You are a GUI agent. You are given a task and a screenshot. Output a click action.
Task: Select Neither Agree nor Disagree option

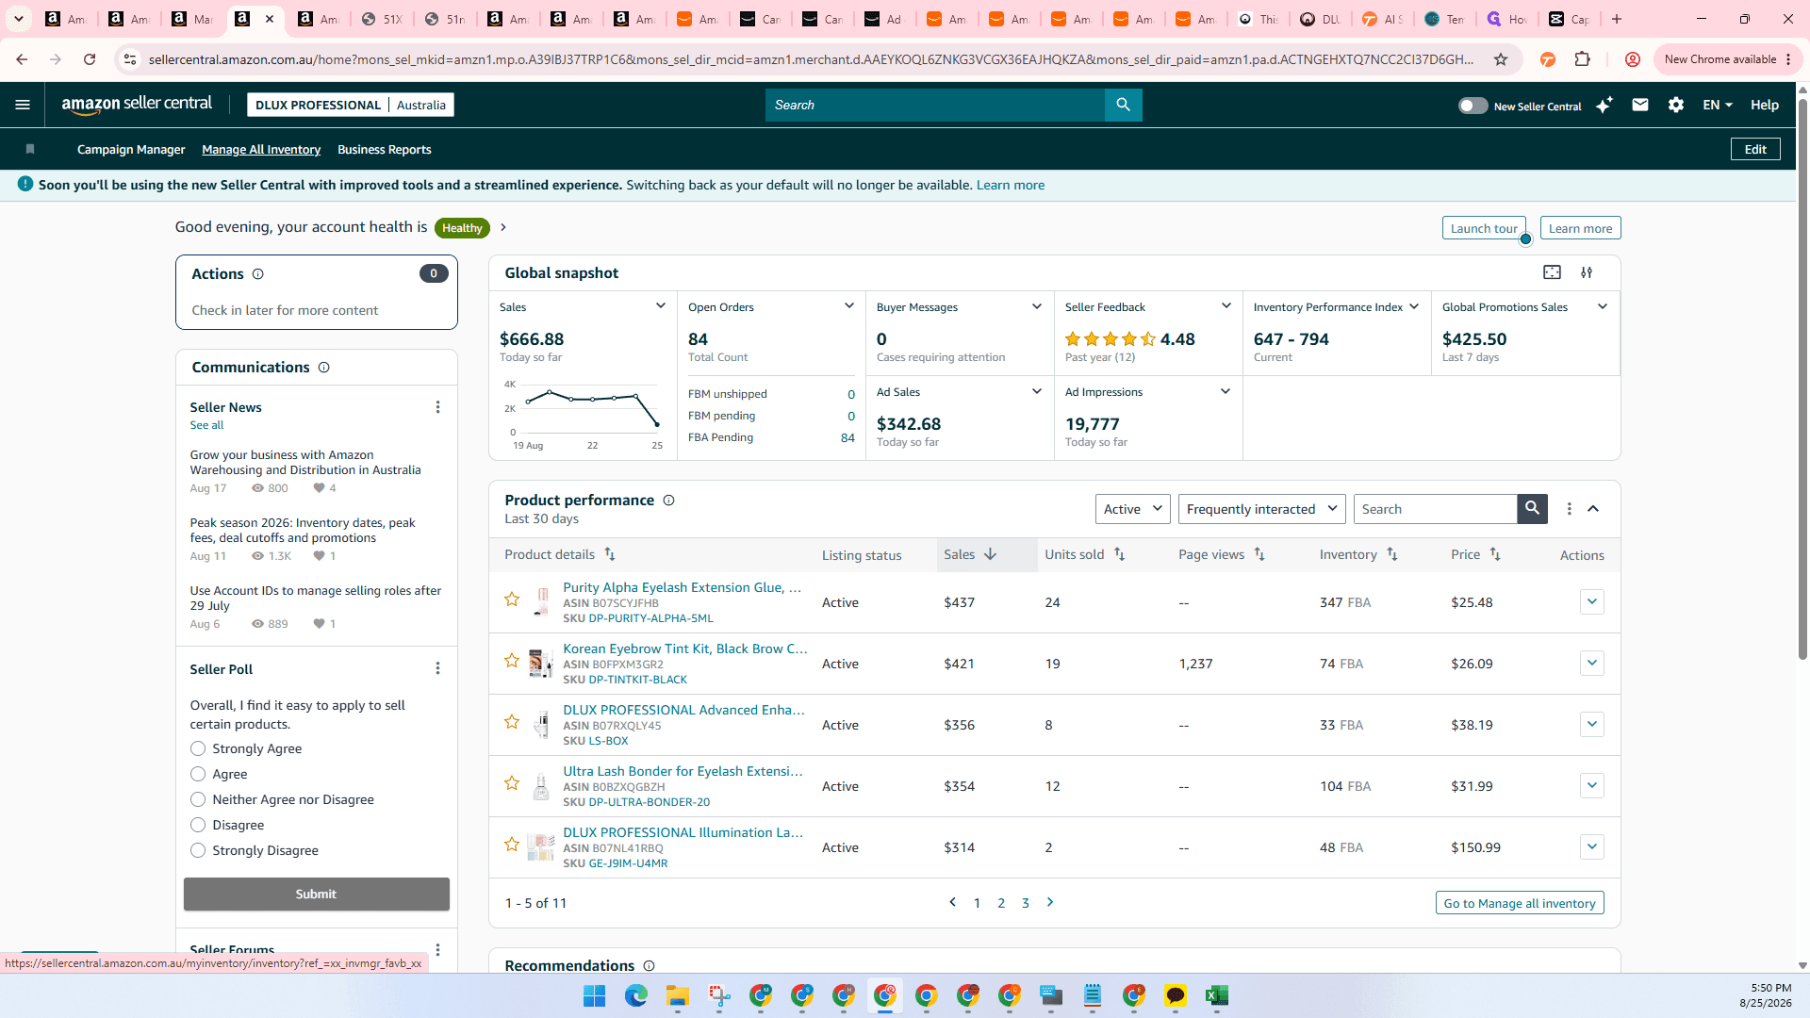pos(198,799)
